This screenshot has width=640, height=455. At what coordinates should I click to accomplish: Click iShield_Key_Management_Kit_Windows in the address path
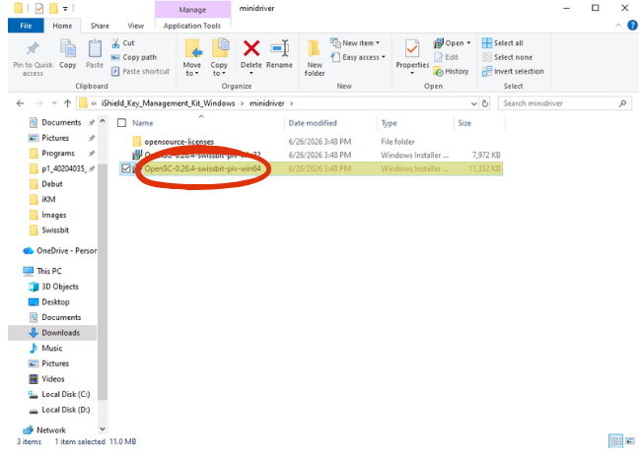(x=169, y=103)
